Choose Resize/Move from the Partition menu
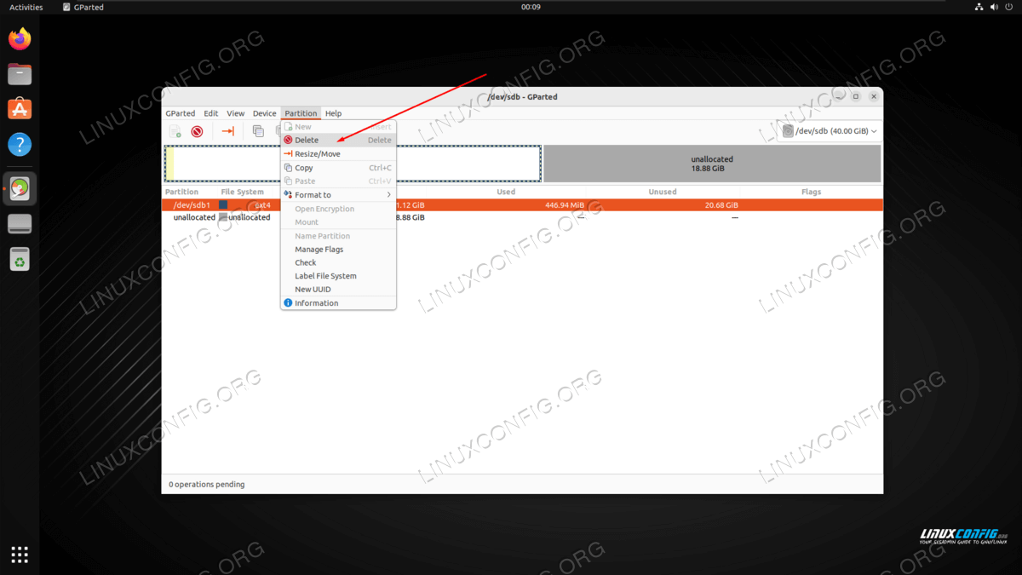The image size is (1022, 575). pos(338,154)
